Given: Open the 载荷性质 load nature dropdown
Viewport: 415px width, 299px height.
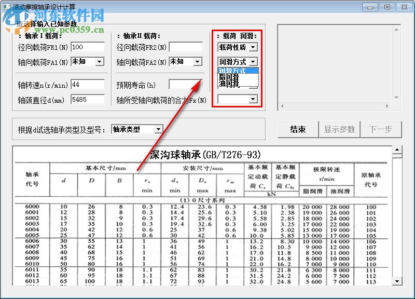Looking at the screenshot, I should [x=253, y=48].
